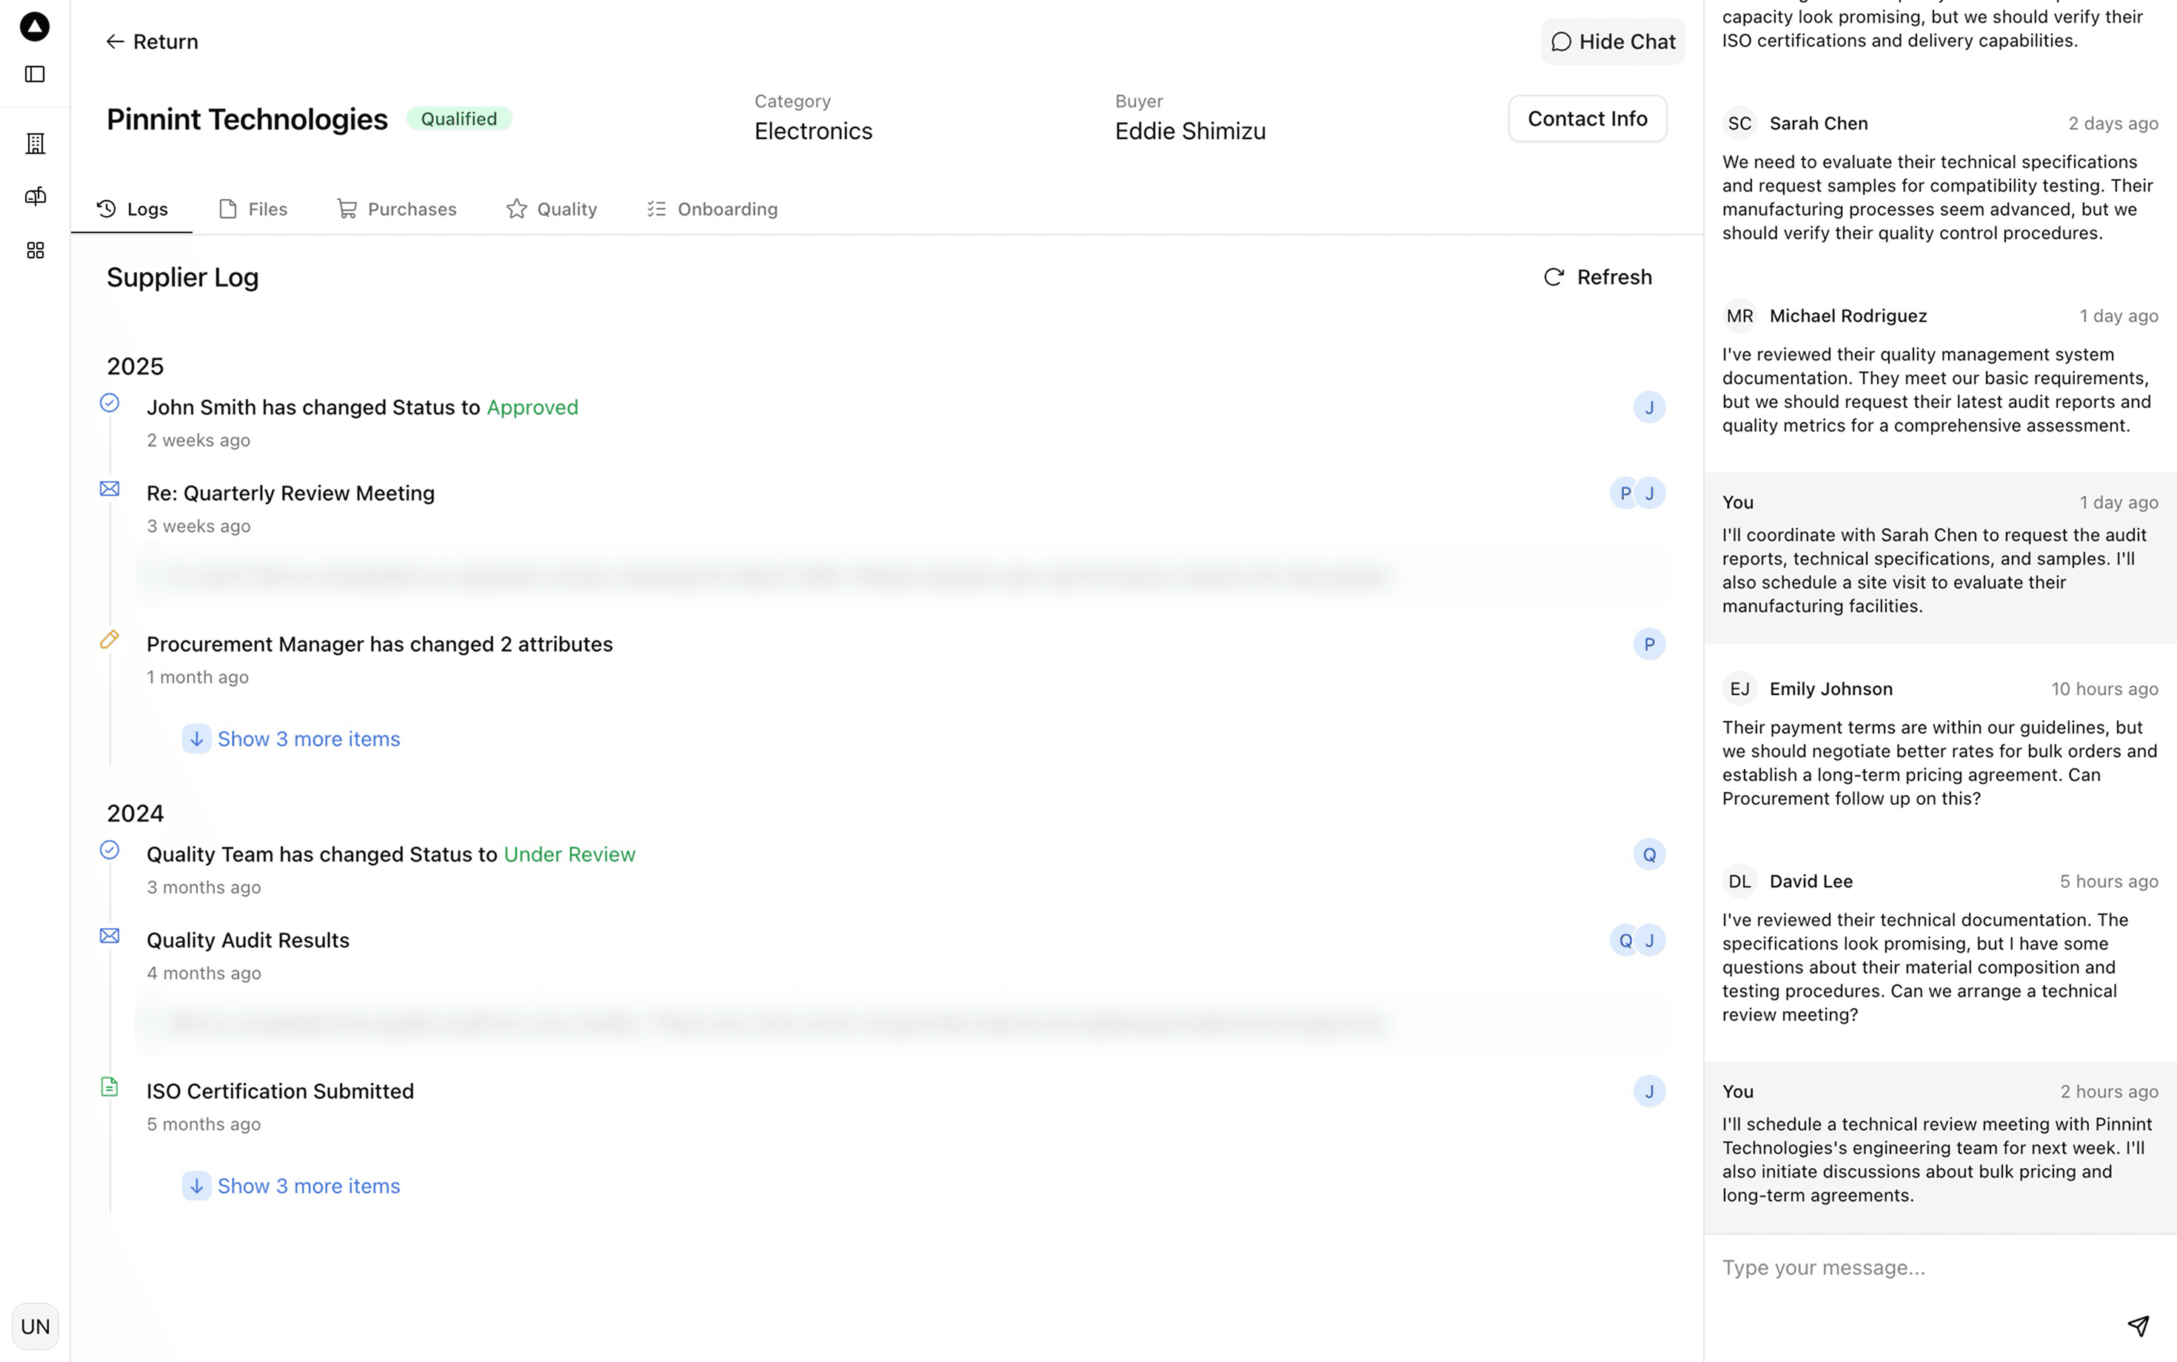Open the Quality Audit Results log entry
This screenshot has width=2177, height=1362.
[248, 940]
